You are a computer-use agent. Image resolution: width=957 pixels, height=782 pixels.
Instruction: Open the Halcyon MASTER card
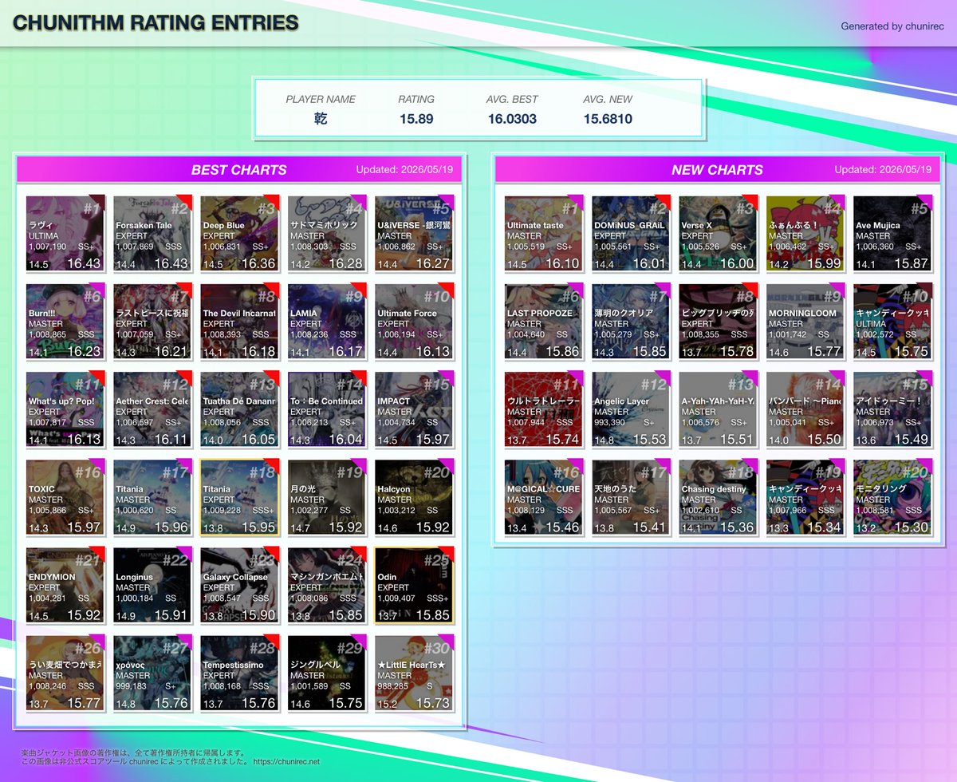[x=414, y=496]
